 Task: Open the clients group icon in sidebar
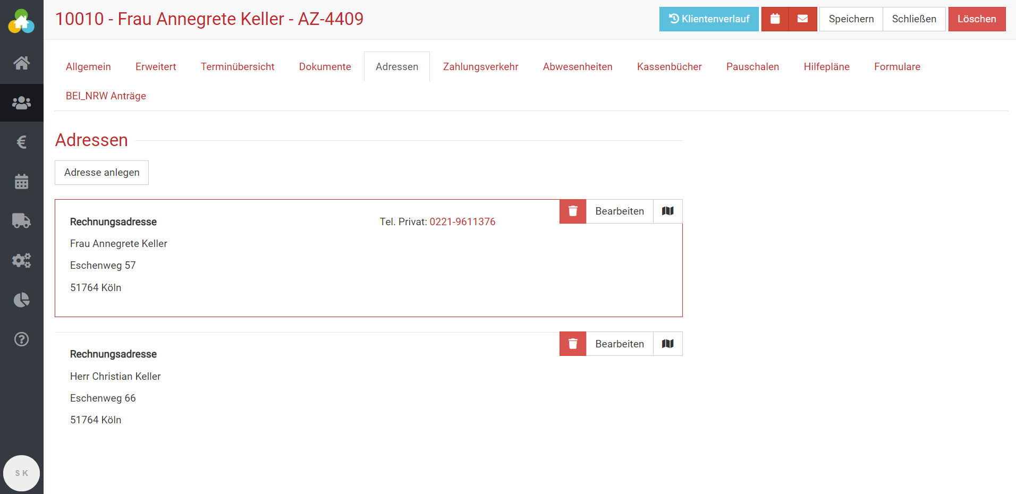tap(21, 103)
